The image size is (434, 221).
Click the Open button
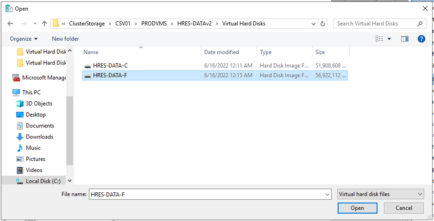(x=357, y=208)
